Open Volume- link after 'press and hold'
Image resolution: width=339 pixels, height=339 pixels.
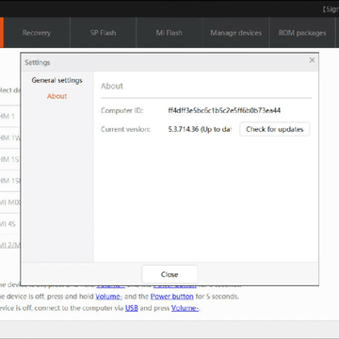click(x=108, y=297)
